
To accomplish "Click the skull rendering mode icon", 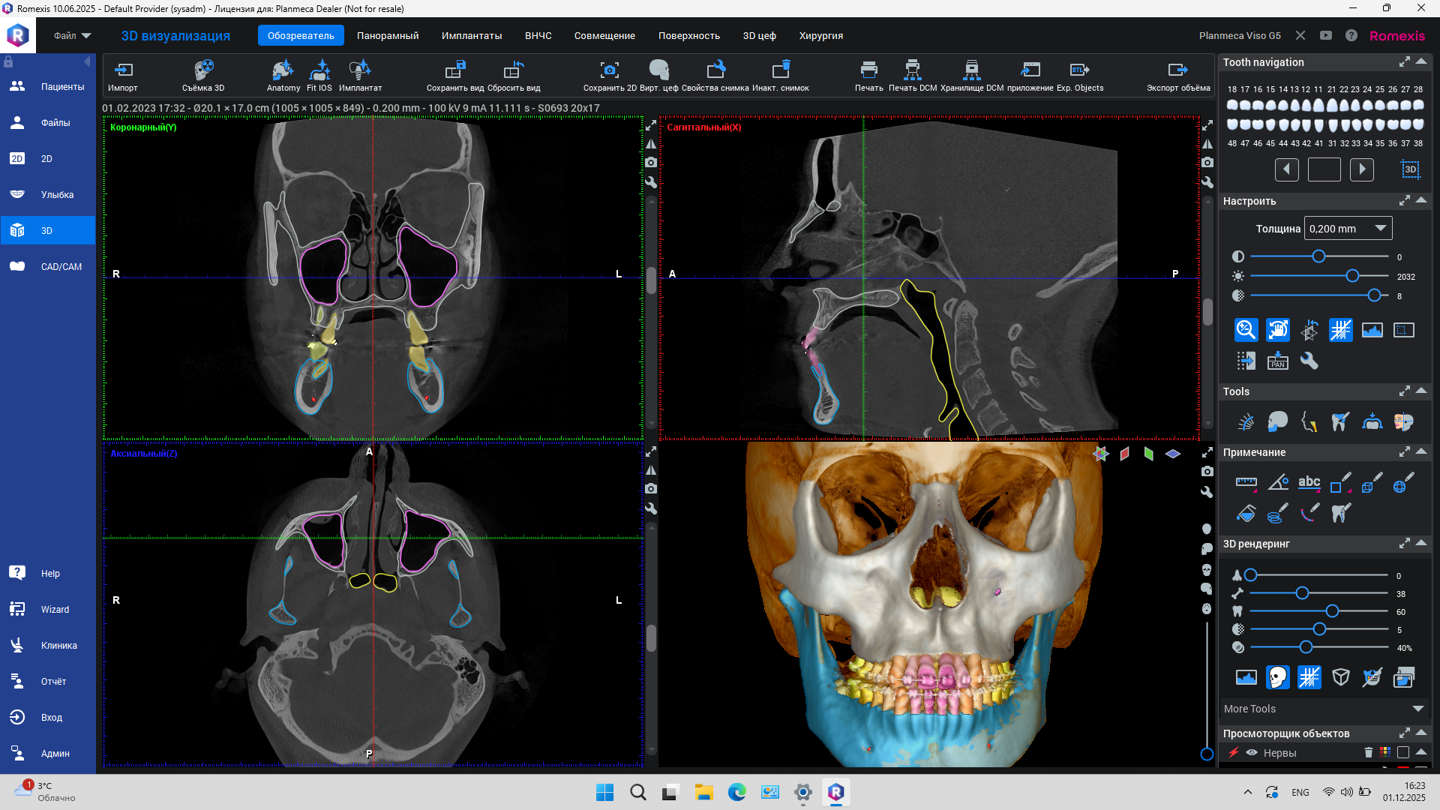I will coord(1277,678).
